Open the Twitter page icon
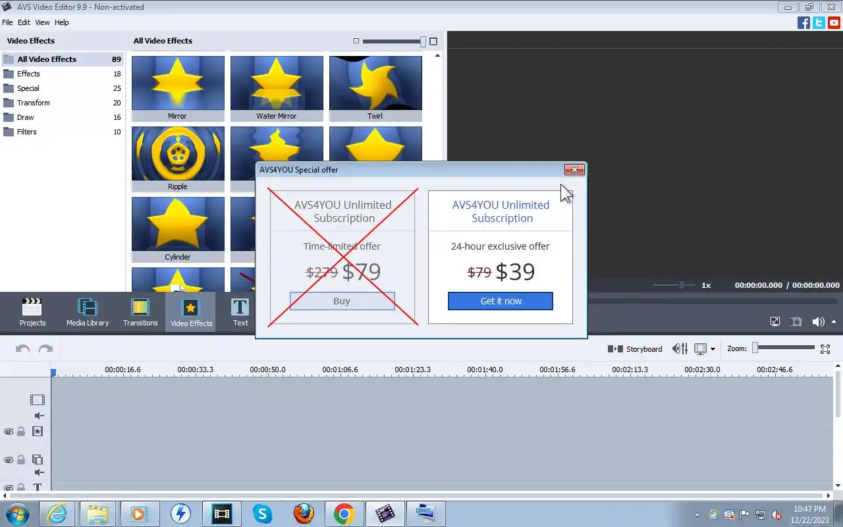The width and height of the screenshot is (843, 527). 819,22
